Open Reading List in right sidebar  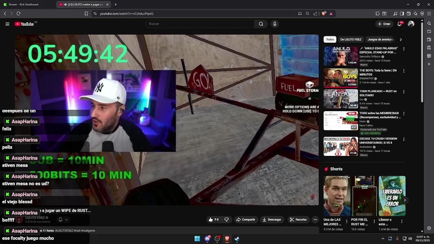coord(429,56)
